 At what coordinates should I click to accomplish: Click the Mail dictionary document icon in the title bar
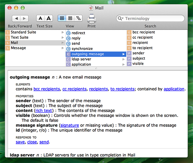click(91, 8)
